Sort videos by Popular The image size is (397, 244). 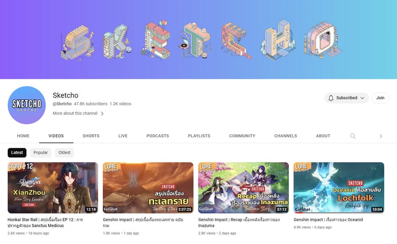pos(41,153)
